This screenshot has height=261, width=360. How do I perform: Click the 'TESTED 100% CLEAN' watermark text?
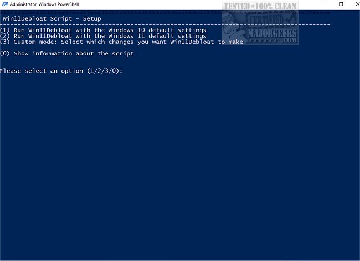pos(260,6)
